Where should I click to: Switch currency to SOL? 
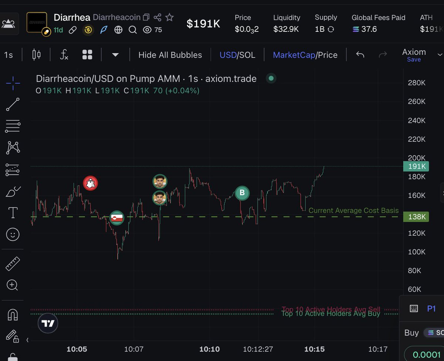(248, 55)
